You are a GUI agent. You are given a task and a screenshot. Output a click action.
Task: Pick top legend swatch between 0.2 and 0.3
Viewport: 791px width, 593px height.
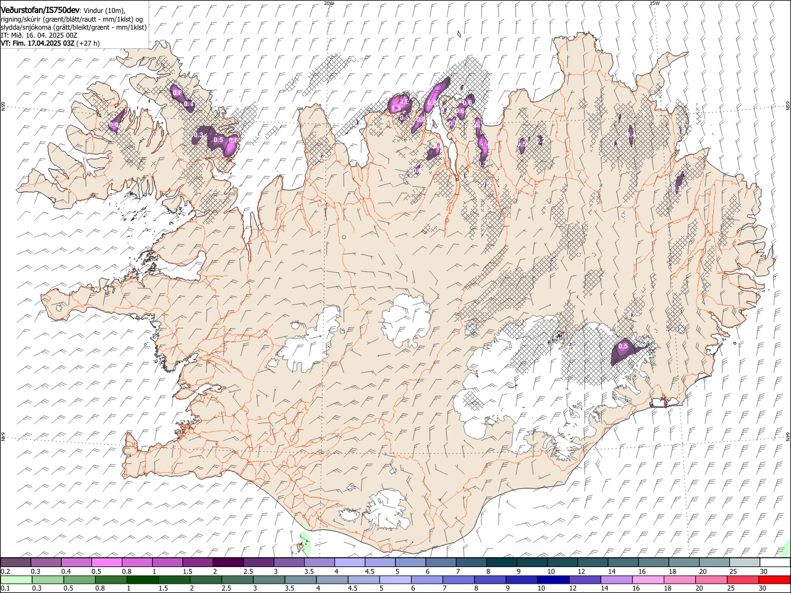tap(15, 562)
